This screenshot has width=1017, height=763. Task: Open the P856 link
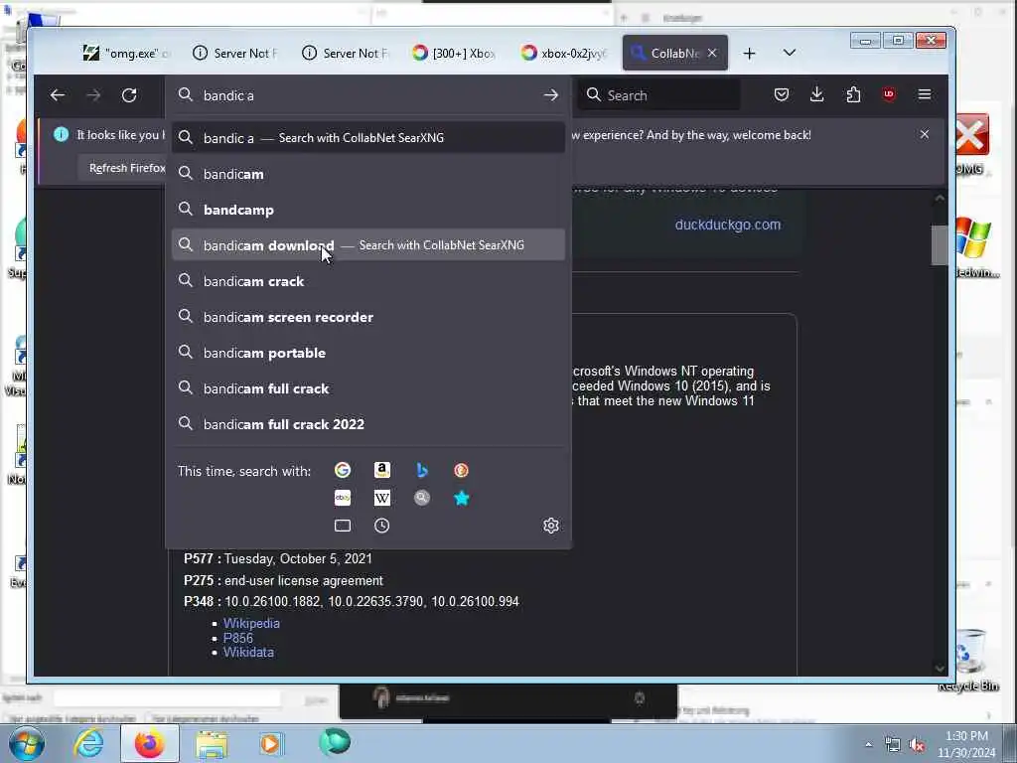click(x=238, y=638)
